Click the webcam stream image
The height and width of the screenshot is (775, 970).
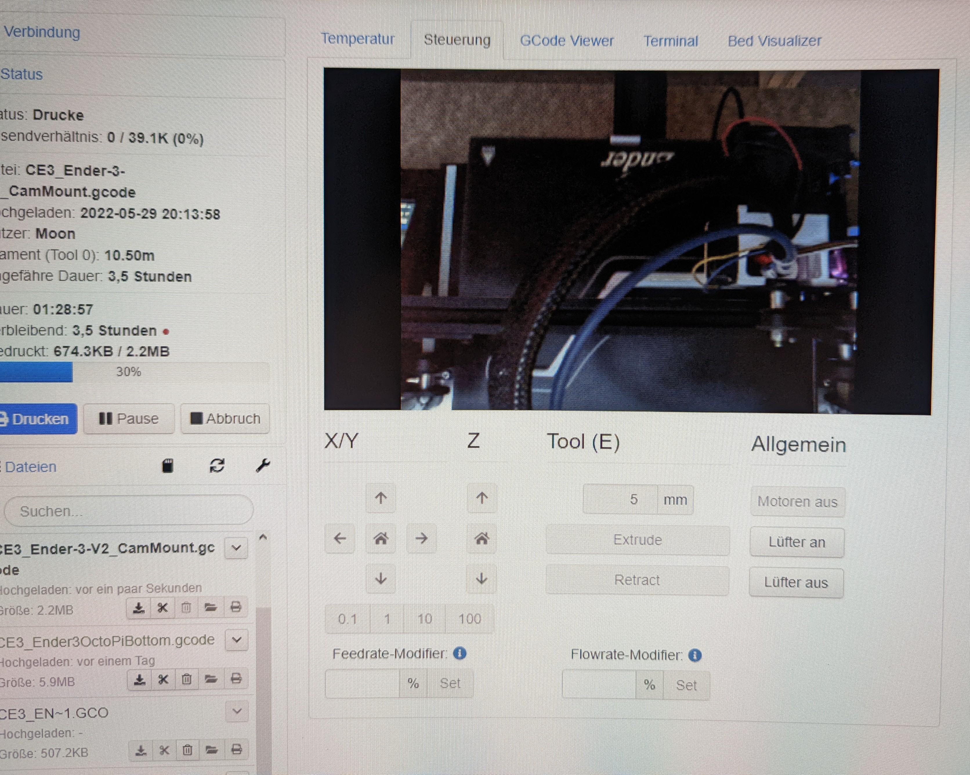[631, 241]
